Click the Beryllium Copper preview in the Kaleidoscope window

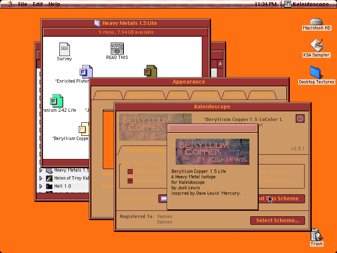(x=143, y=127)
